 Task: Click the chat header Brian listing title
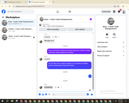click(58, 19)
